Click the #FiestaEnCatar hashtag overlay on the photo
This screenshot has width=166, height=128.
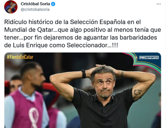[x=20, y=57]
